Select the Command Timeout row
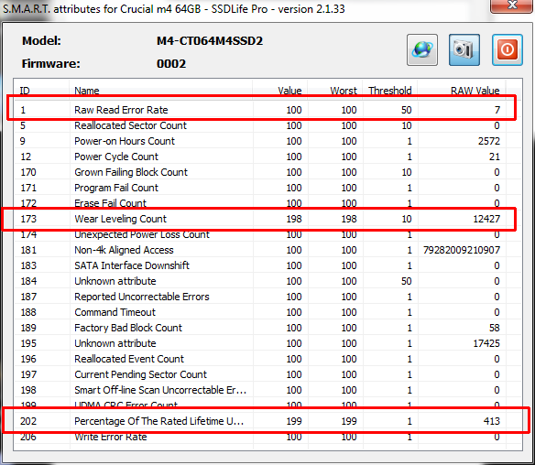The height and width of the screenshot is (465, 535). coord(261,312)
